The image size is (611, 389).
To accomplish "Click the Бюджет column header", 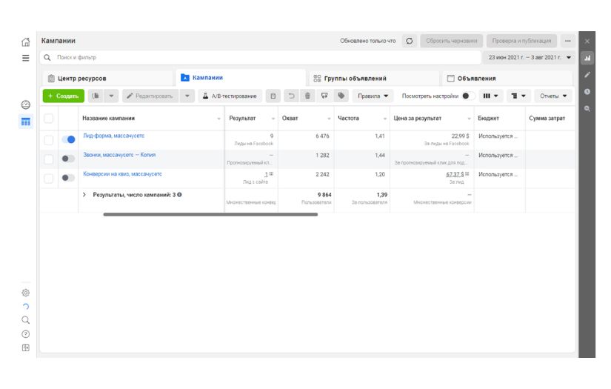I will click(500, 118).
